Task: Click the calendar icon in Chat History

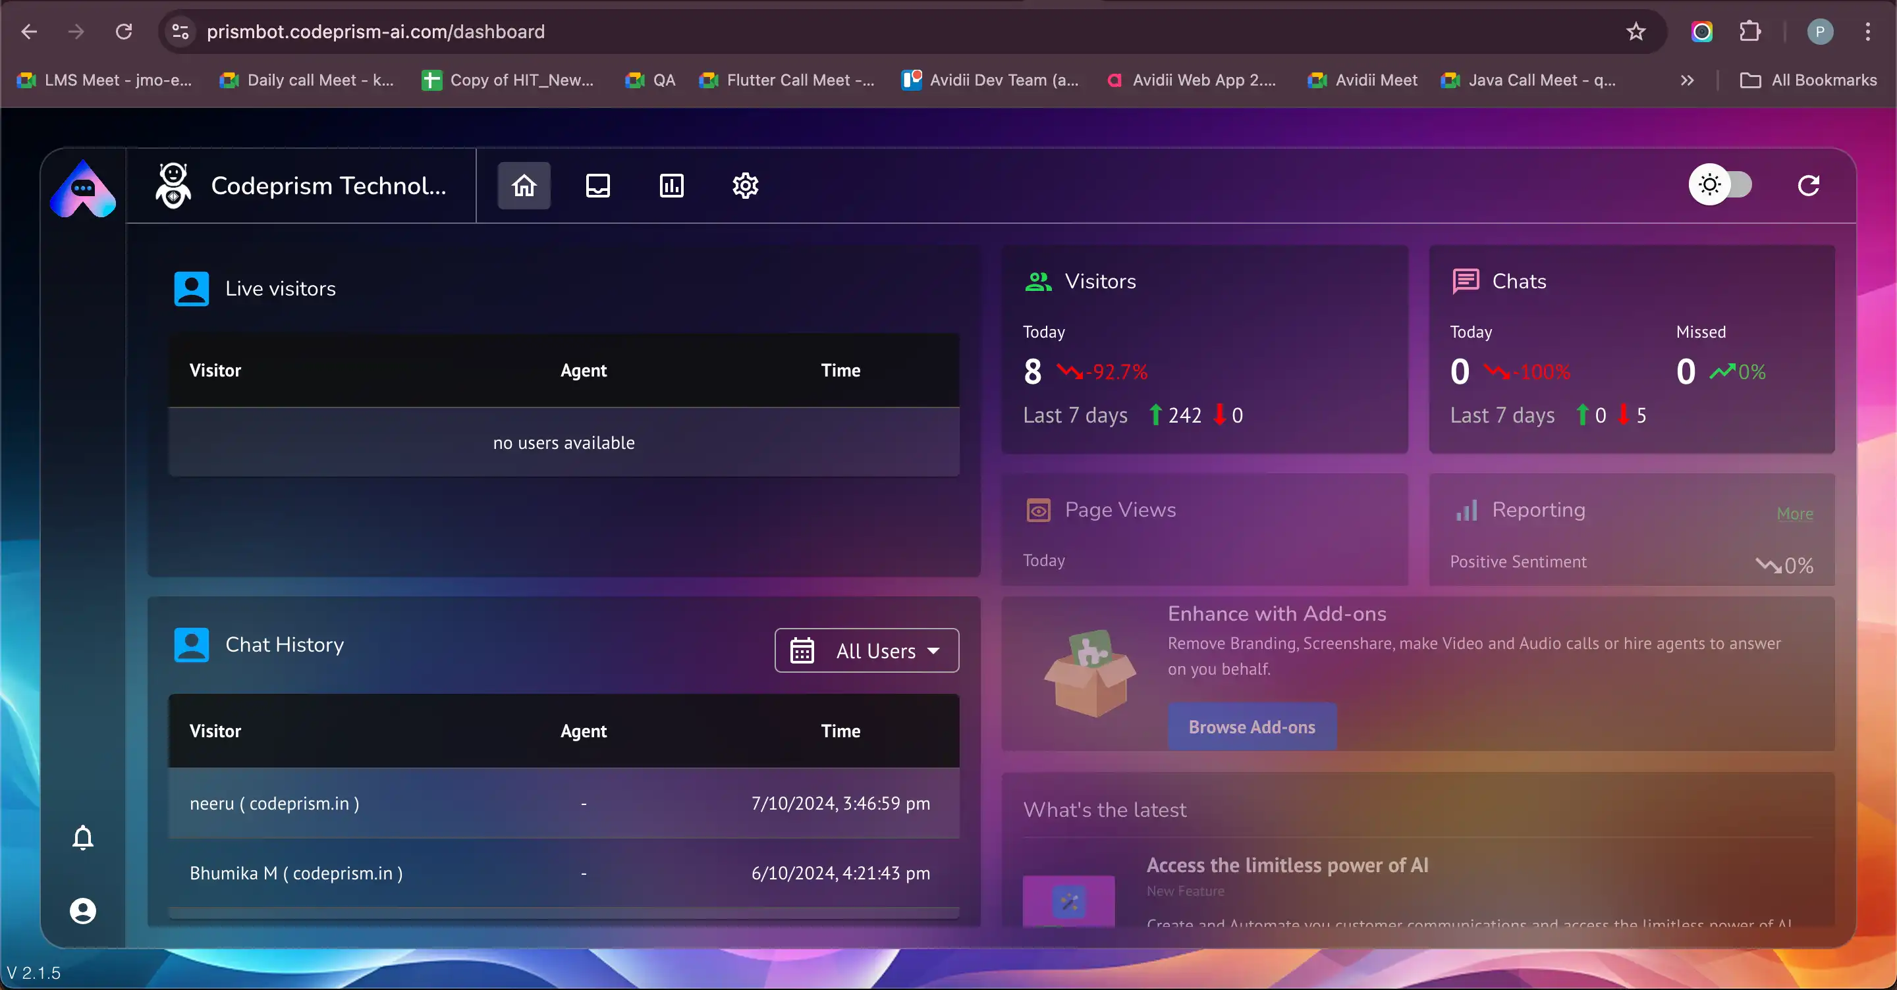Action: pos(802,651)
